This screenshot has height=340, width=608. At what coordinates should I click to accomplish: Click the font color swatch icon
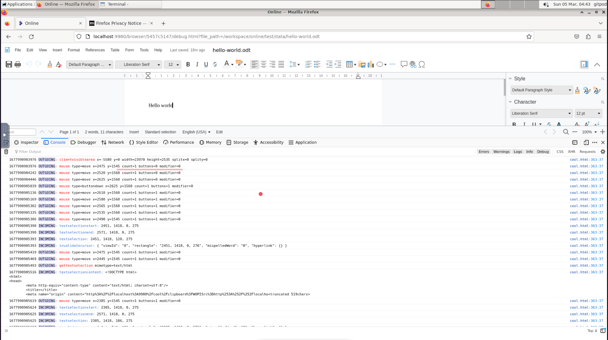click(226, 64)
